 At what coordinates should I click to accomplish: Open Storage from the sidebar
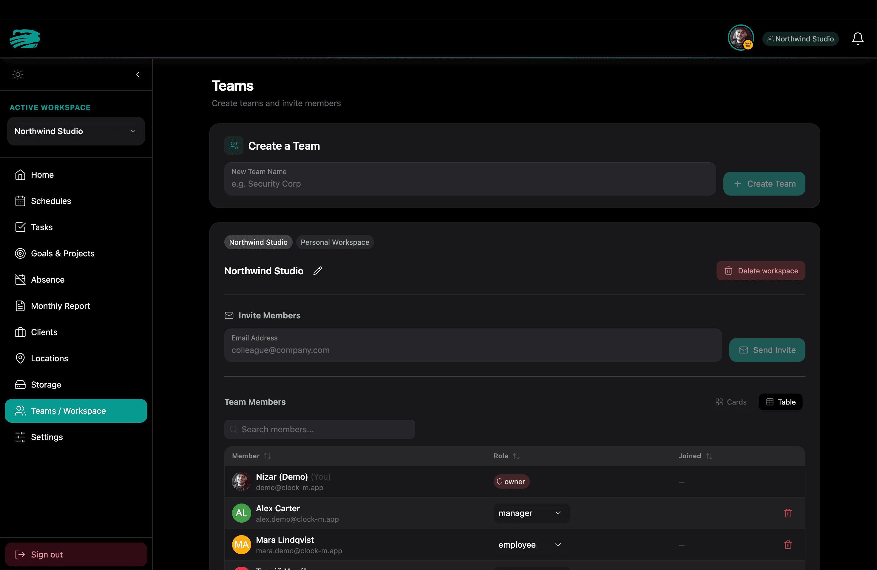click(x=76, y=384)
